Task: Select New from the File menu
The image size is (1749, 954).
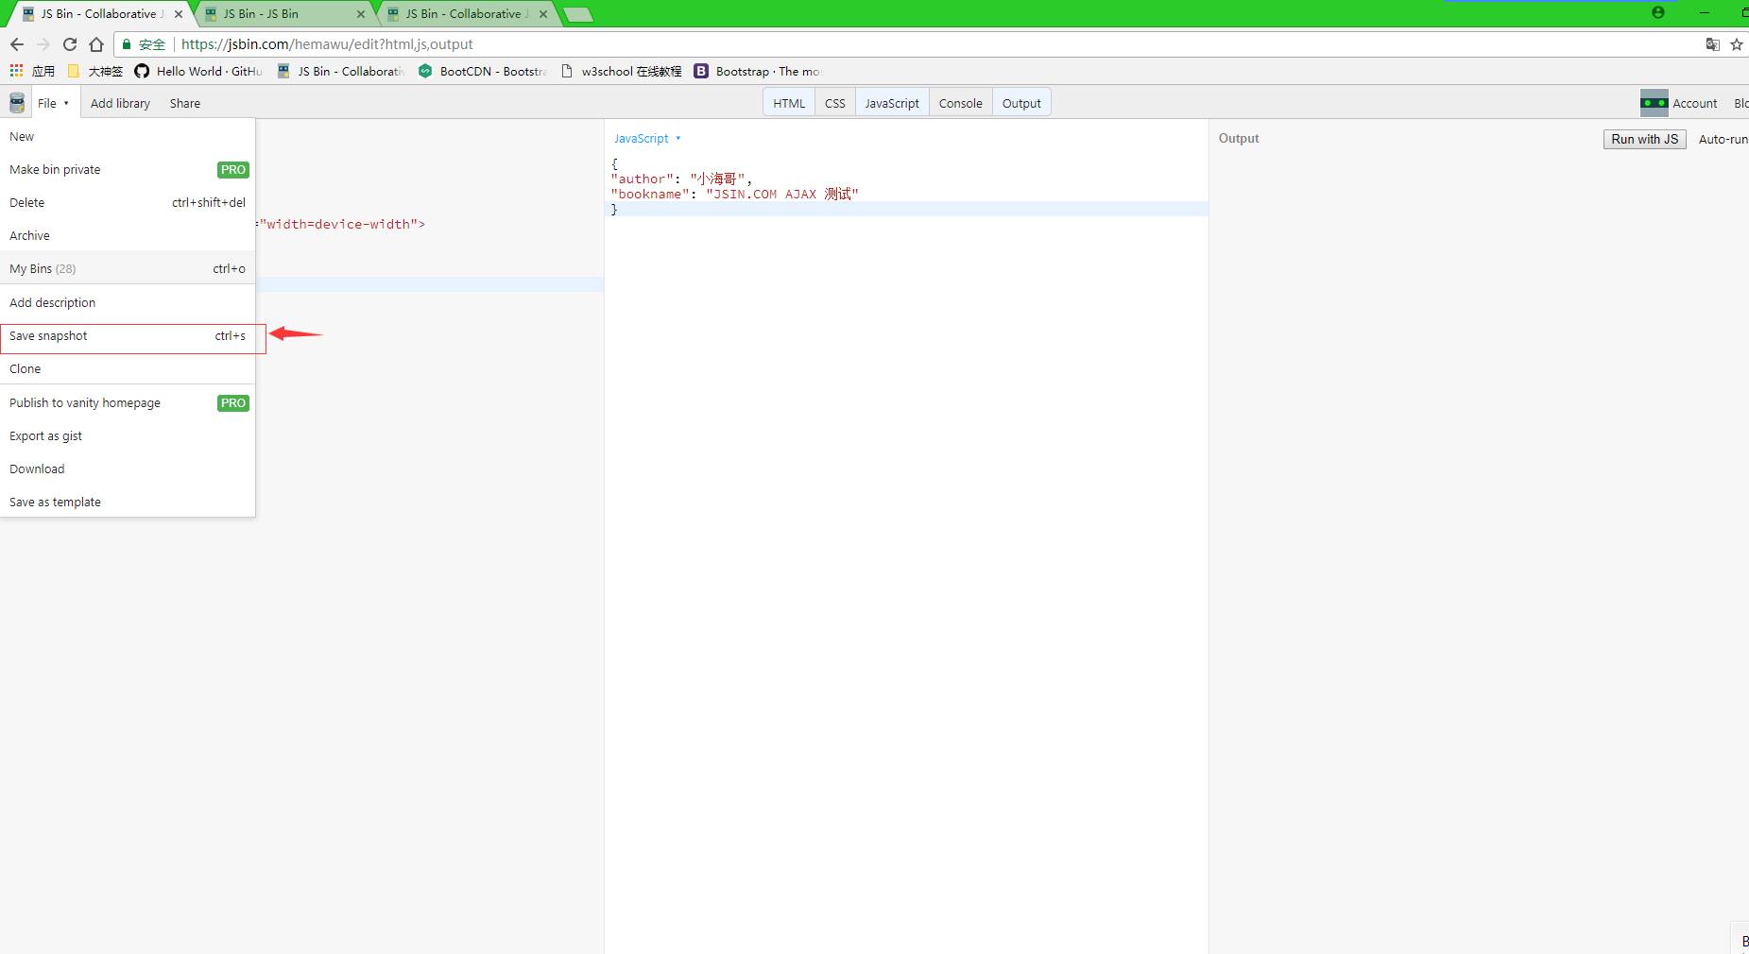Action: (128, 136)
